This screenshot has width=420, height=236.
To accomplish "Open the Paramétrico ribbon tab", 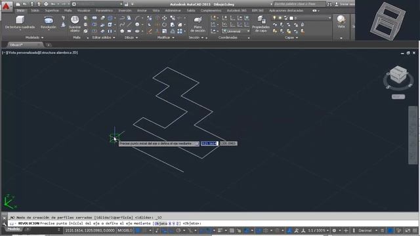I will [x=104, y=10].
